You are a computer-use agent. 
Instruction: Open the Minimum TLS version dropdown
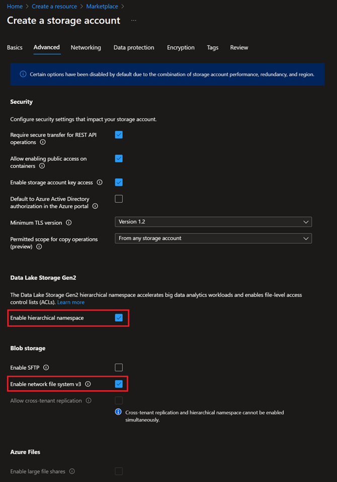(213, 222)
